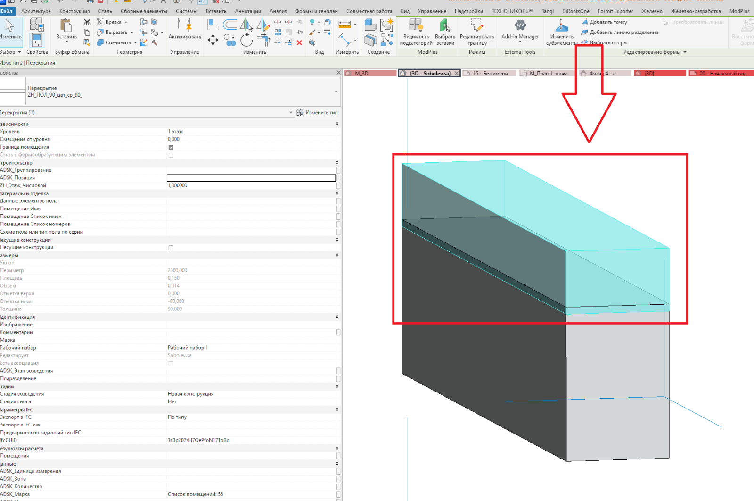Click the associate button for Подразделение

(x=338, y=379)
